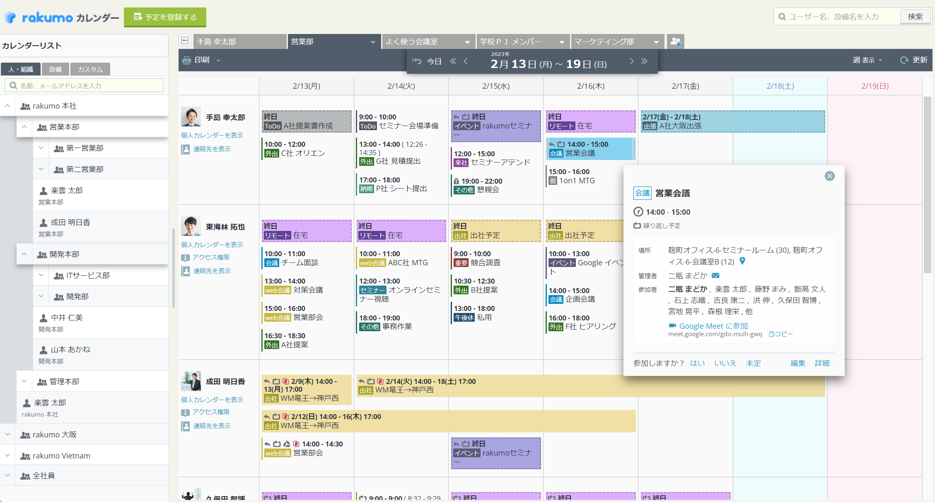The height and width of the screenshot is (502, 935).
Task: Click the 予定を登録する button
Action: click(x=165, y=17)
